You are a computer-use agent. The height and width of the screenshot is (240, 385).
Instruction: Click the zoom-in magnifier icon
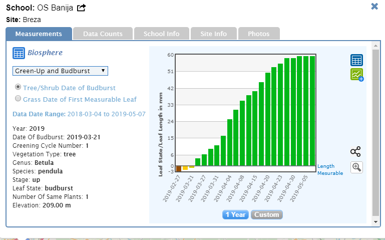click(x=356, y=167)
